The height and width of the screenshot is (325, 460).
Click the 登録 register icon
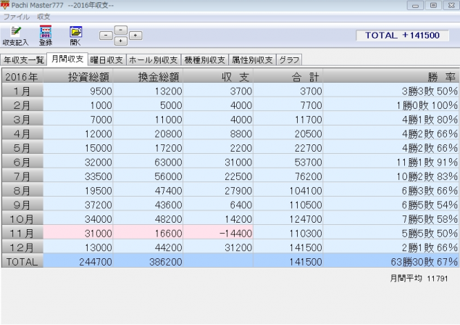point(46,36)
